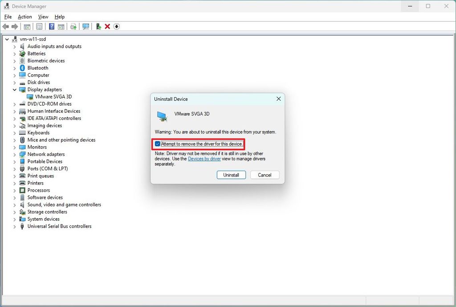
Task: Expand the Network adapters category
Action: tap(14, 154)
